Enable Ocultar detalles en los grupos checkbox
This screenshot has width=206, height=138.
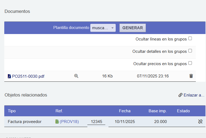190,51
